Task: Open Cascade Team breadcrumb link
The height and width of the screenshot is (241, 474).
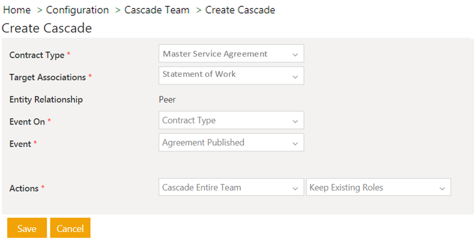Action: 157,10
